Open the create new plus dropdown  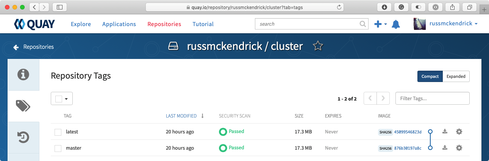[x=380, y=24]
